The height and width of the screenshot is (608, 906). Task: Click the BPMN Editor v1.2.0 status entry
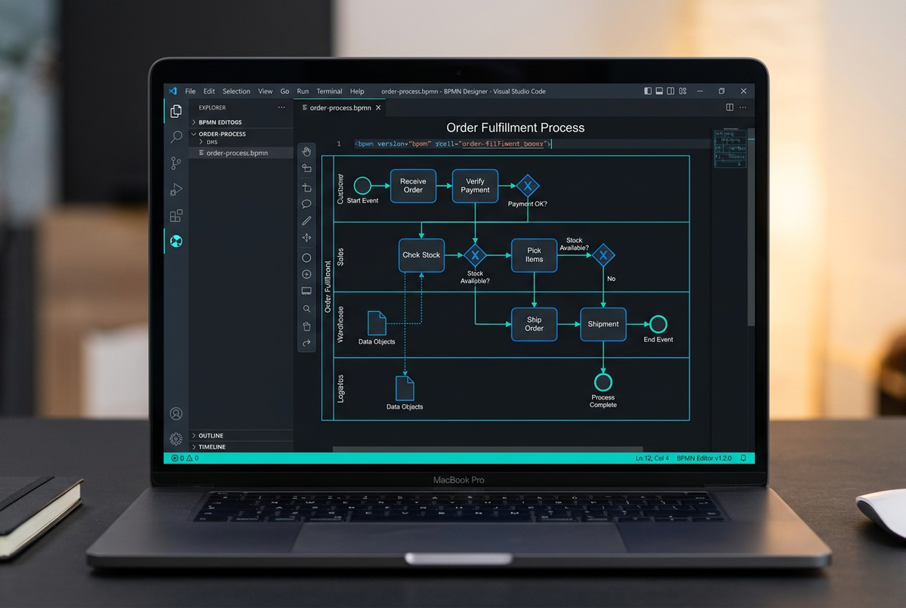(x=704, y=458)
